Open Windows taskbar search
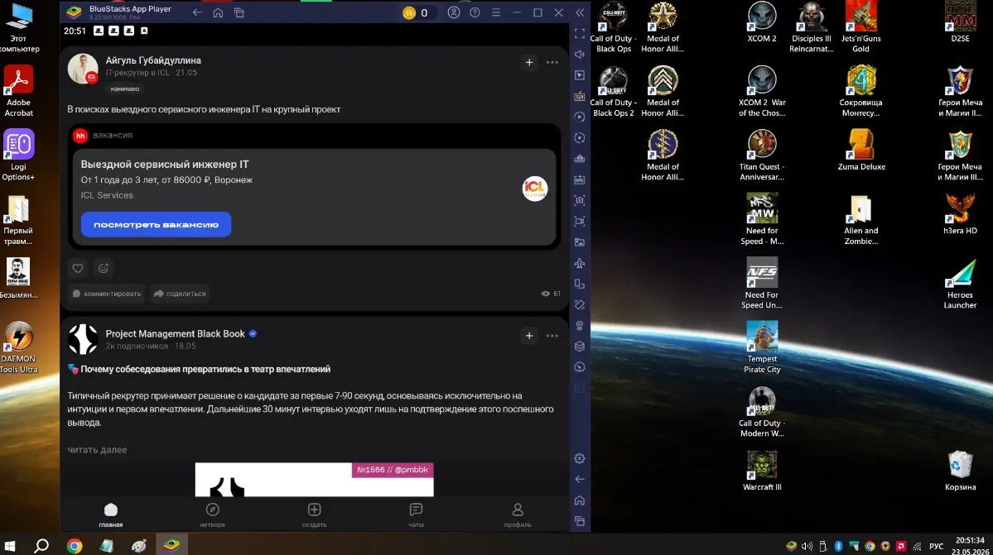This screenshot has height=555, width=993. coord(41,545)
